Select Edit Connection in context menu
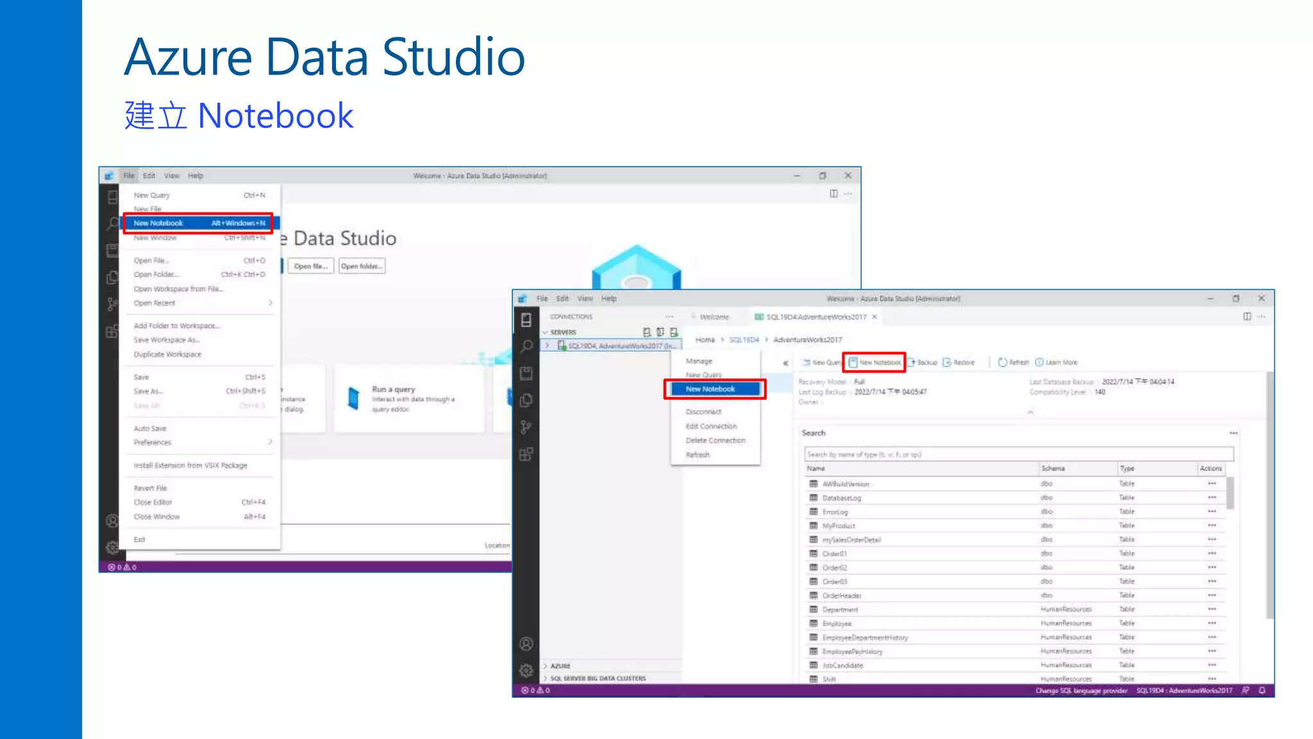Screen dimensions: 1313x739 pyautogui.click(x=715, y=426)
